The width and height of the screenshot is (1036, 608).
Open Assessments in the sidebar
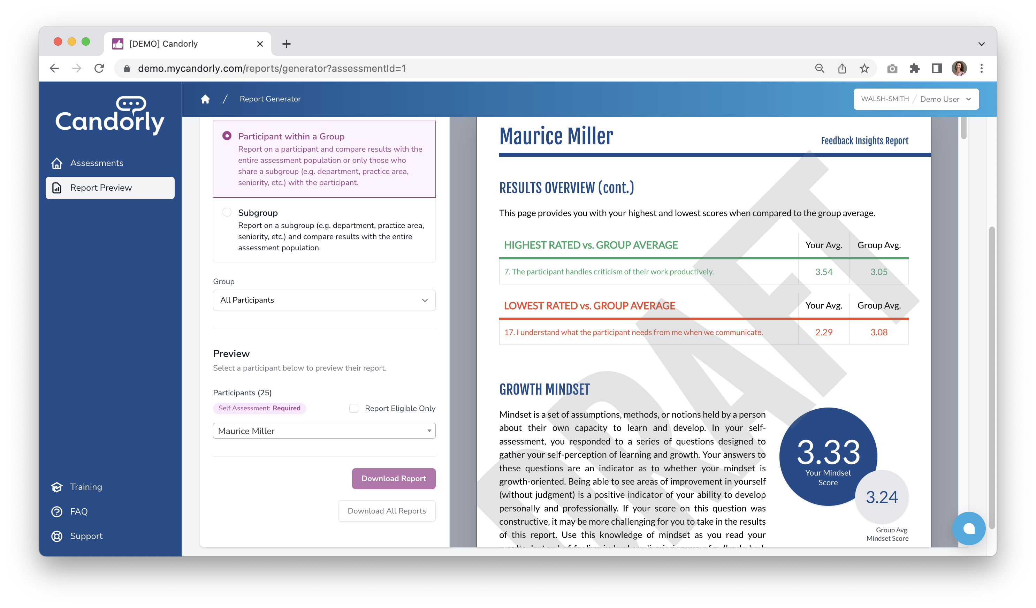[97, 163]
